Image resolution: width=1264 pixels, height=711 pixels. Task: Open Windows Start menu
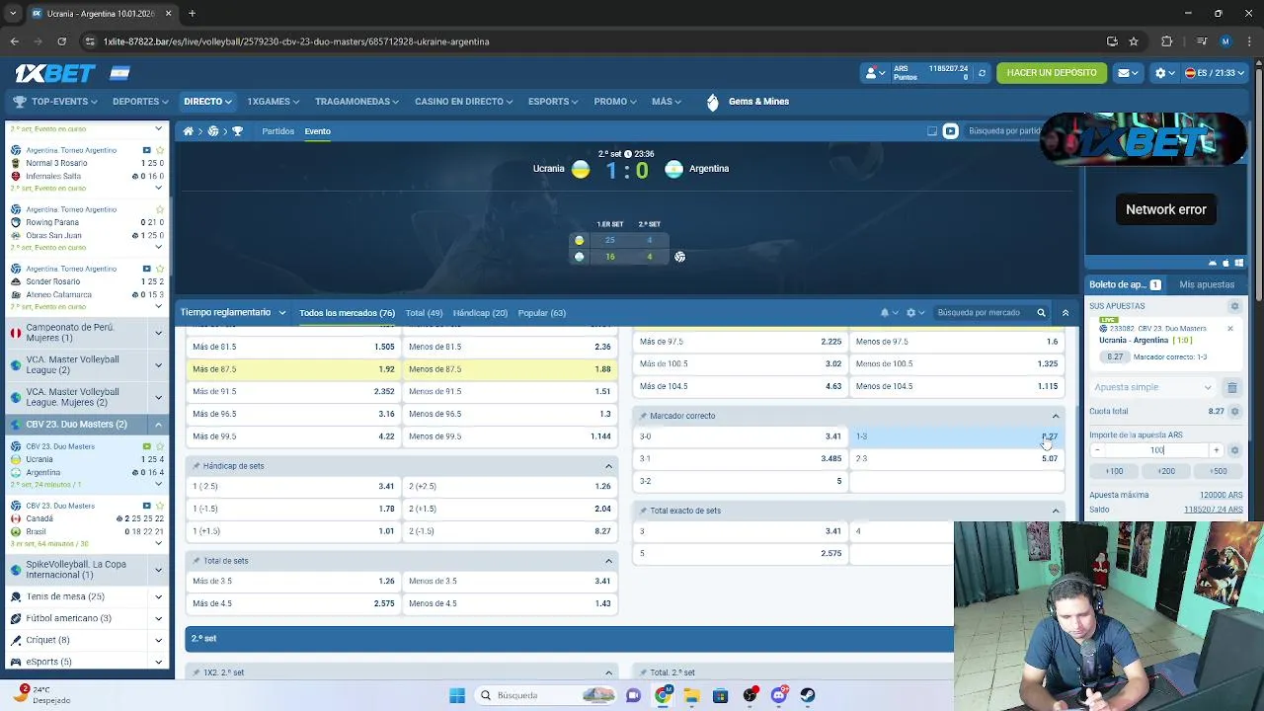457,695
